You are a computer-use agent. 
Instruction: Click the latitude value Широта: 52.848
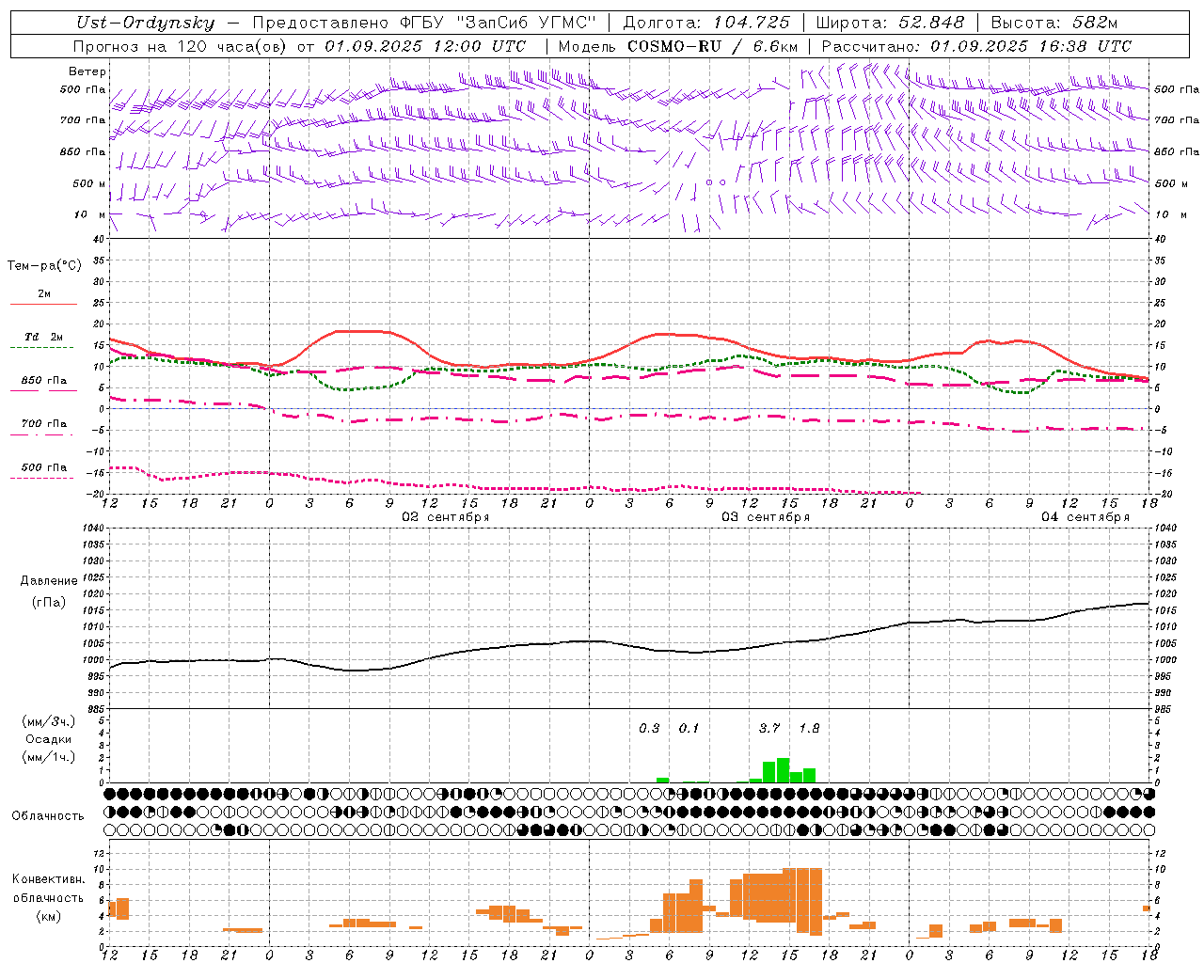(x=890, y=23)
